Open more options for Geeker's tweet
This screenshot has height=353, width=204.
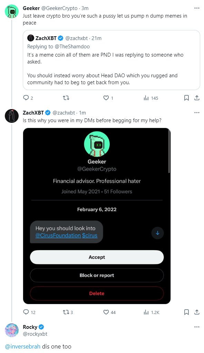(197, 8)
